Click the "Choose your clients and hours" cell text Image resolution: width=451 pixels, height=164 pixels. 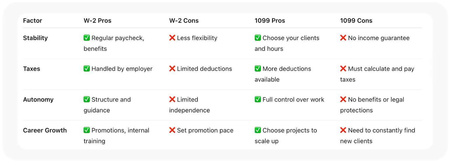coord(291,38)
